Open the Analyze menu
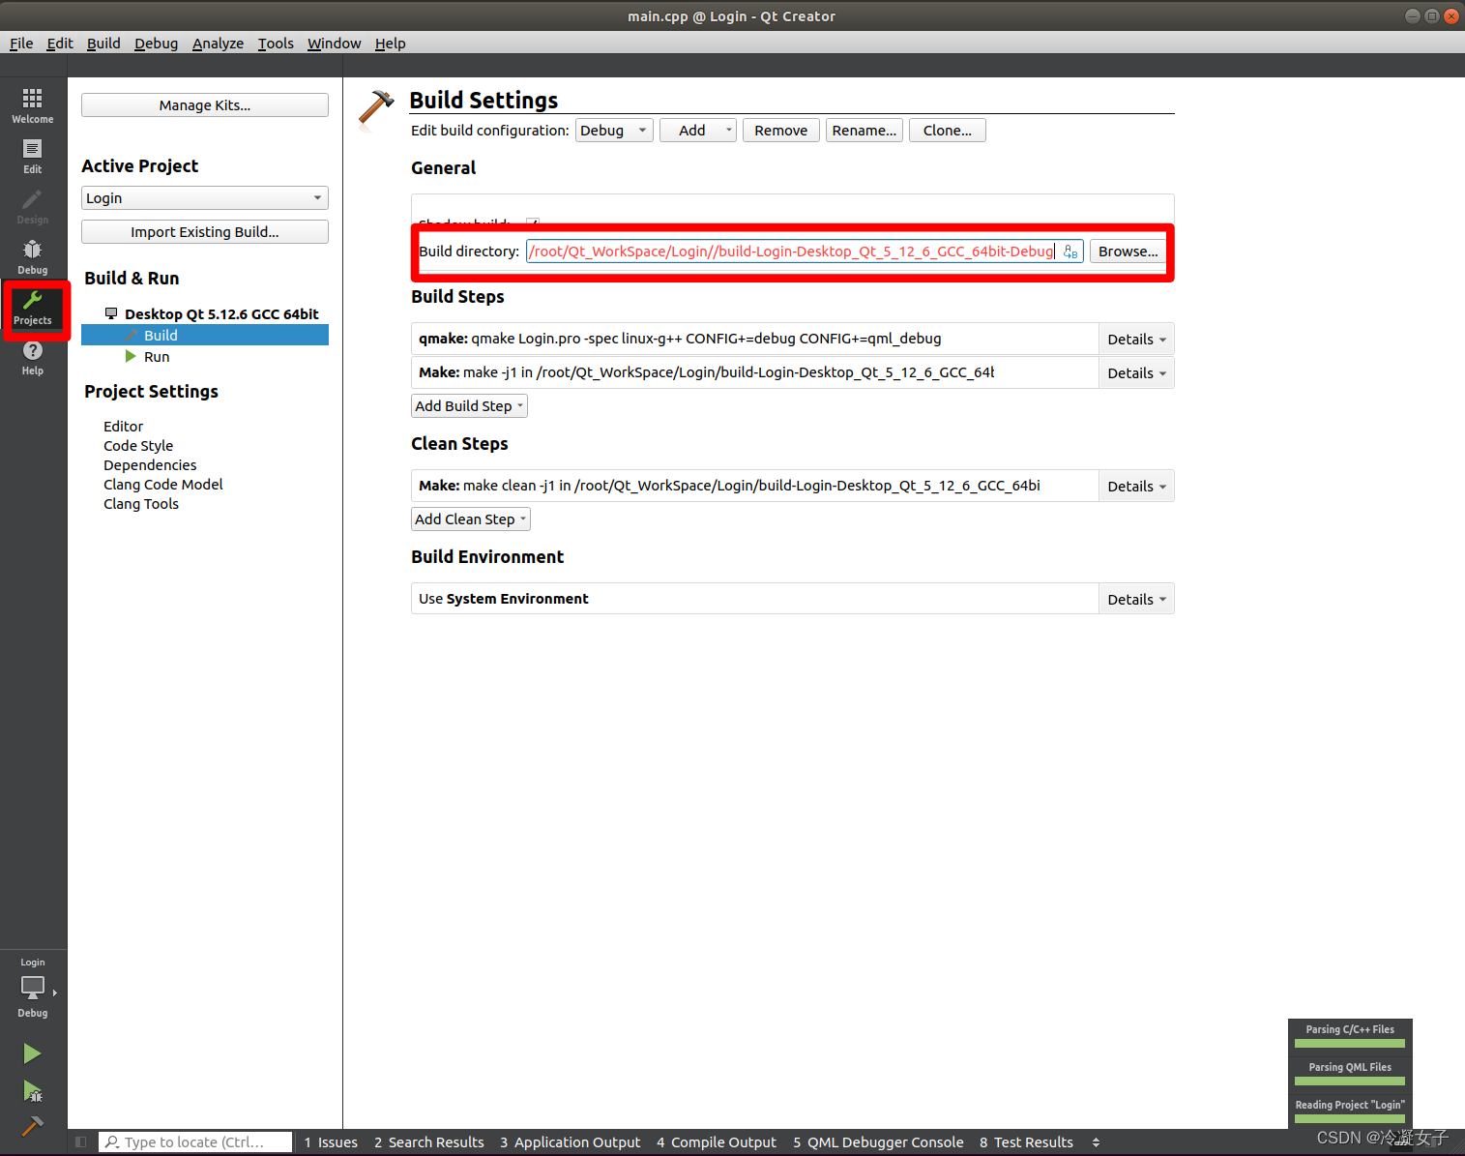Screen dimensions: 1465x1156 [218, 44]
